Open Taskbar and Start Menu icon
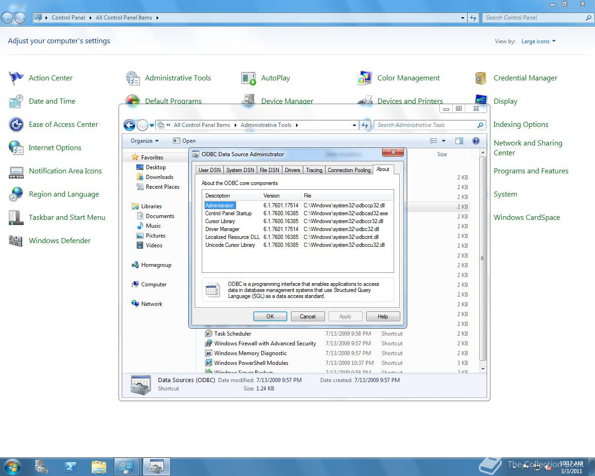Viewport: 595px width, 476px height. point(16,218)
